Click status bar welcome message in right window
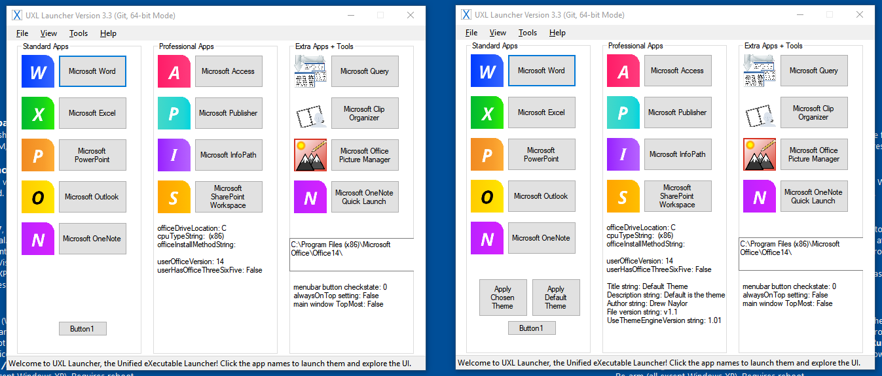 (x=659, y=363)
